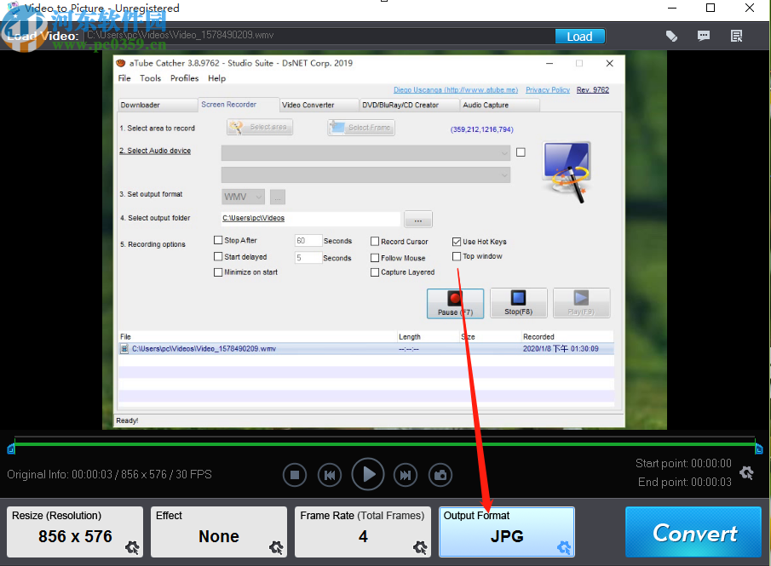The width and height of the screenshot is (771, 566).
Task: Open start/end point settings gear
Action: [746, 472]
